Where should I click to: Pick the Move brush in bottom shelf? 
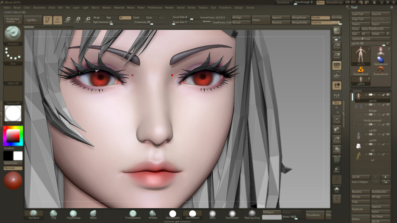click(93, 214)
